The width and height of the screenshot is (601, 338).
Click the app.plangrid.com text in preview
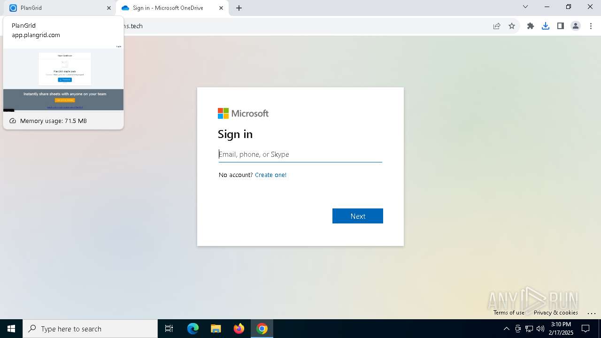click(36, 35)
